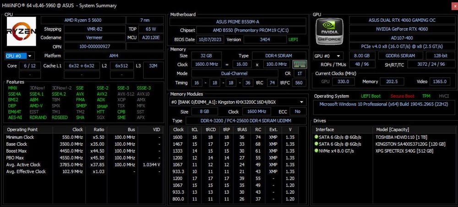Click the green memory module icon
Image resolution: width=458 pixels, height=207 pixels.
300,64
